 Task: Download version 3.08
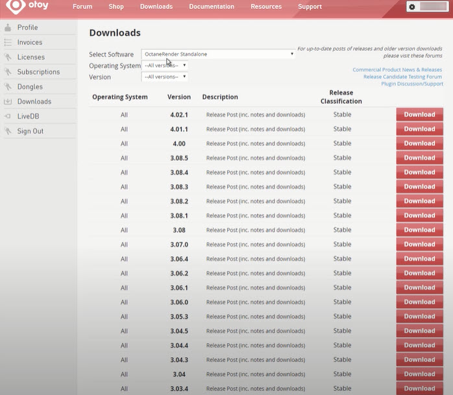point(419,230)
